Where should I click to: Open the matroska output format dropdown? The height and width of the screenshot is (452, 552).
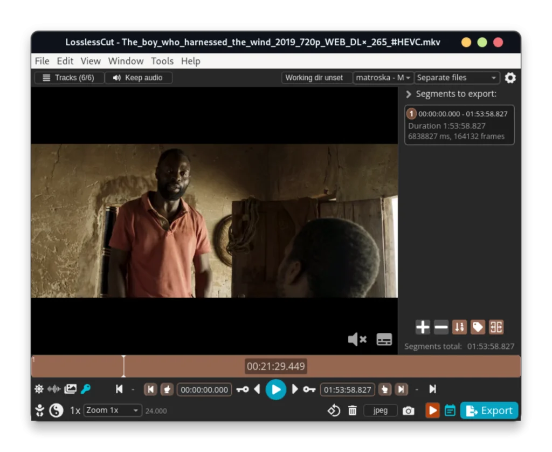tap(383, 77)
